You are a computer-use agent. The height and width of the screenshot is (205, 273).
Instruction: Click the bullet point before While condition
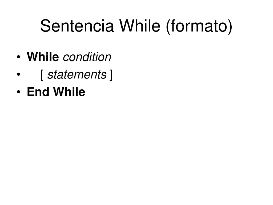tap(19, 57)
